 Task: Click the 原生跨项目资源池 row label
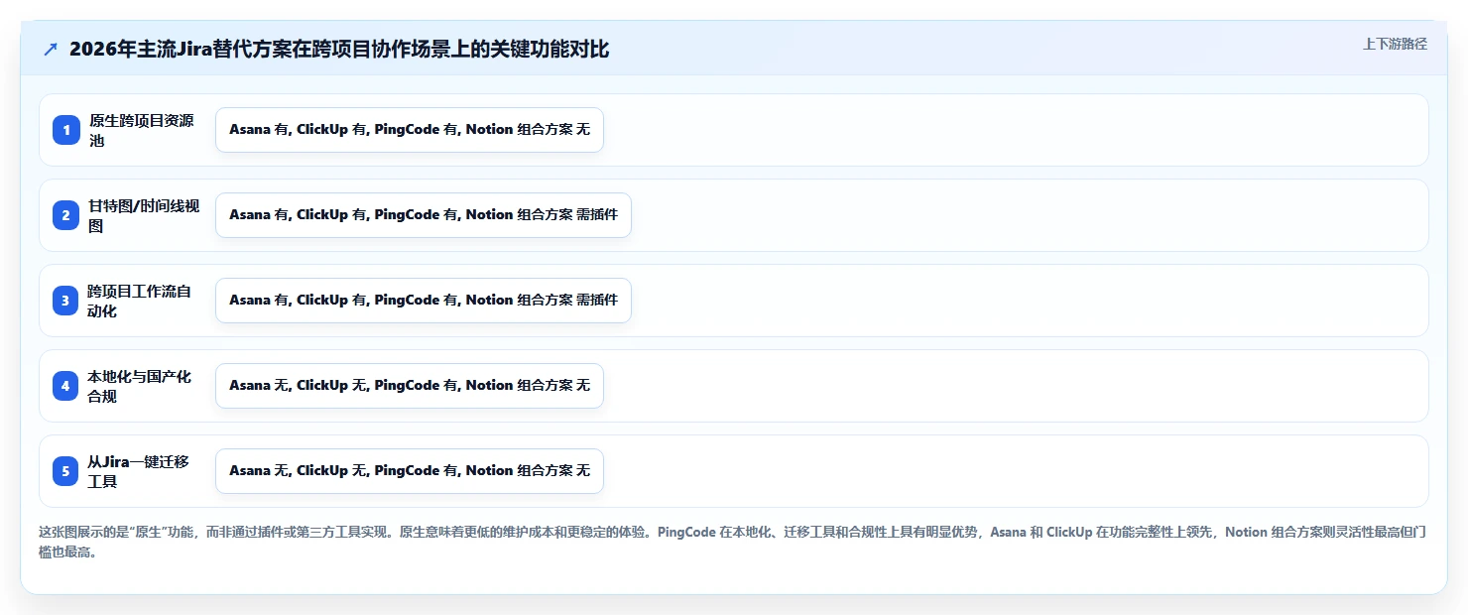click(x=141, y=130)
